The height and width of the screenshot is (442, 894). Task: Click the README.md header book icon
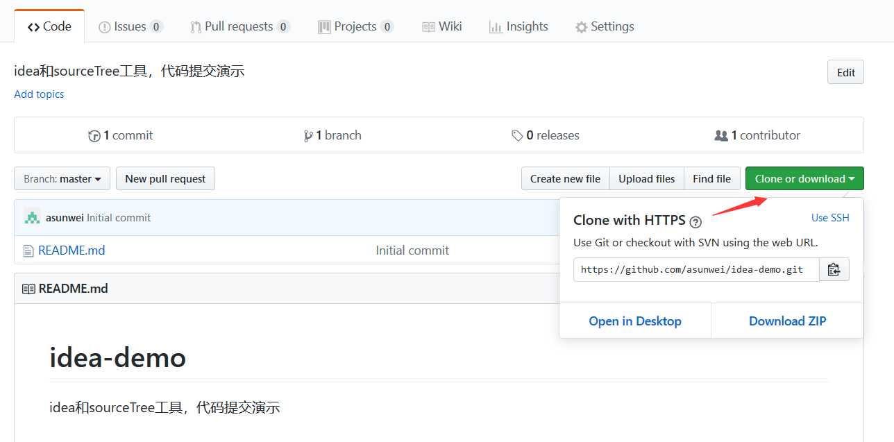click(28, 289)
